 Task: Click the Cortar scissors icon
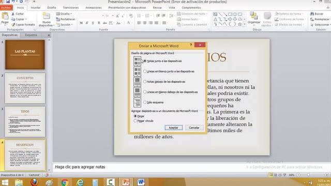tap(13, 14)
